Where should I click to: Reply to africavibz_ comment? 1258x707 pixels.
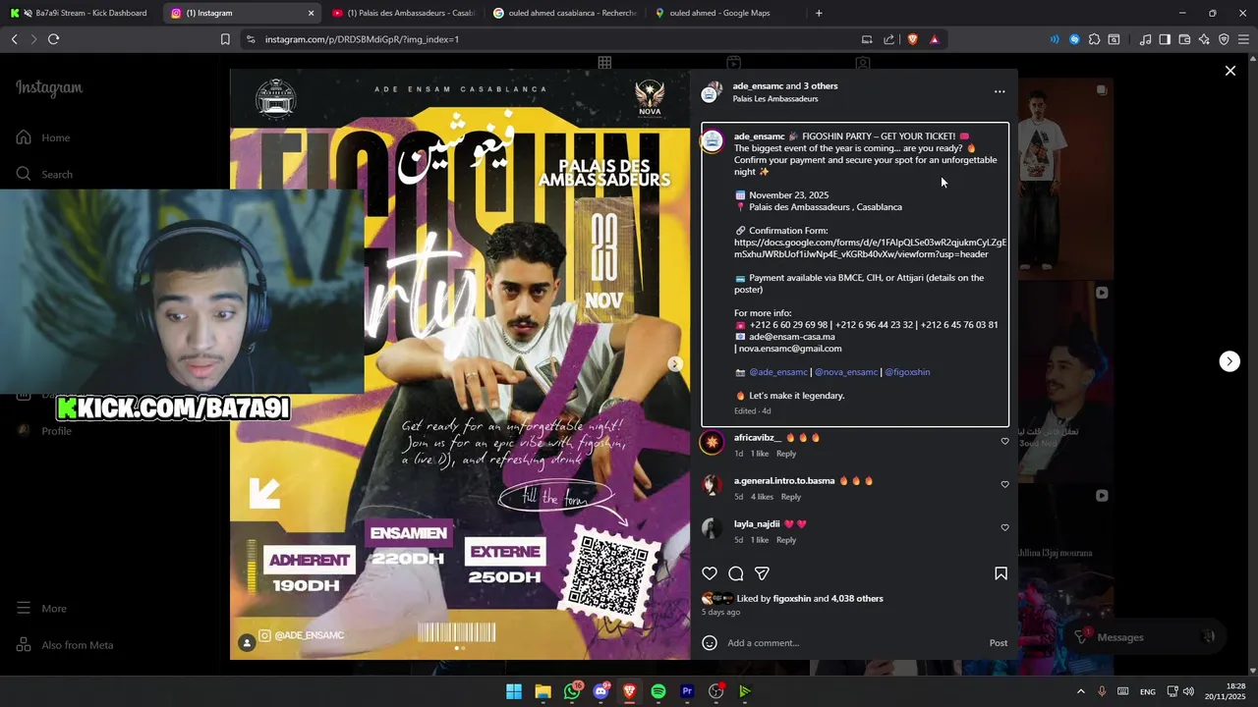coord(786,454)
